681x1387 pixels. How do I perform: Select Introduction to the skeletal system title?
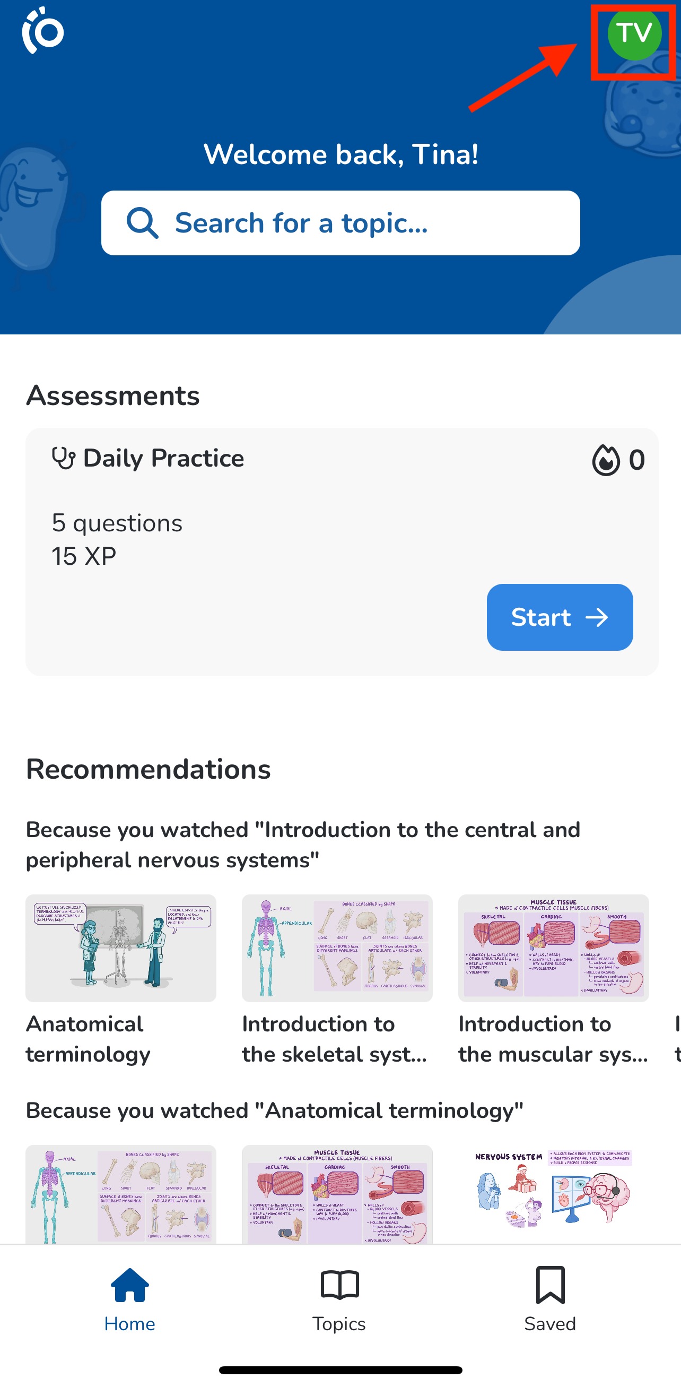click(x=334, y=1039)
